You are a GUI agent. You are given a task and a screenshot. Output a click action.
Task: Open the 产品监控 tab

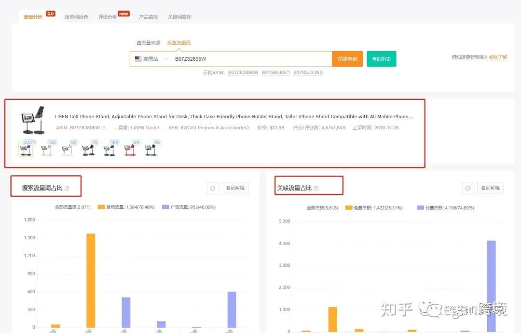pyautogui.click(x=148, y=17)
